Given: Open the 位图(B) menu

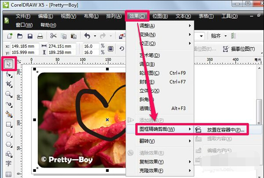Looking at the screenshot, I should (x=160, y=16).
